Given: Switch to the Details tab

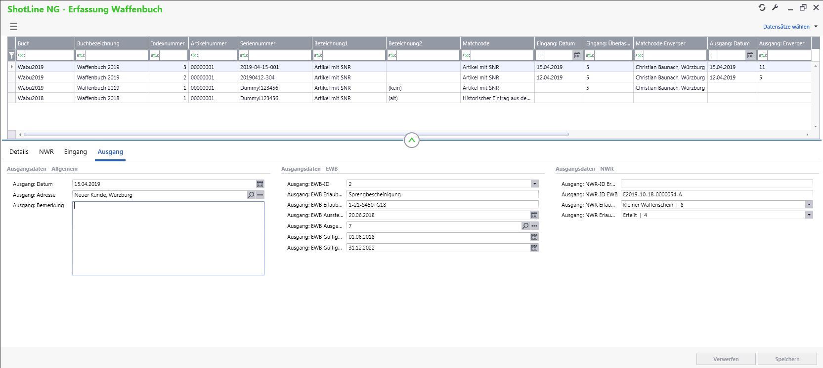Looking at the screenshot, I should point(19,151).
